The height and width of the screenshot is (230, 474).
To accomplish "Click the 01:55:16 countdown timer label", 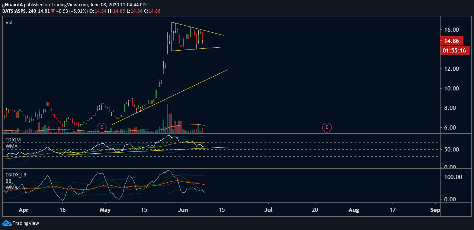I will pos(454,50).
